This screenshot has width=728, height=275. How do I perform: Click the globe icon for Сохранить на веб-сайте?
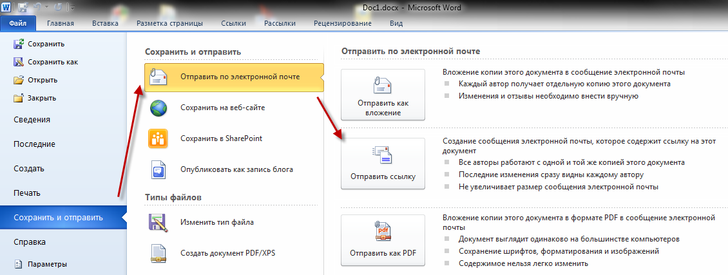pyautogui.click(x=158, y=108)
